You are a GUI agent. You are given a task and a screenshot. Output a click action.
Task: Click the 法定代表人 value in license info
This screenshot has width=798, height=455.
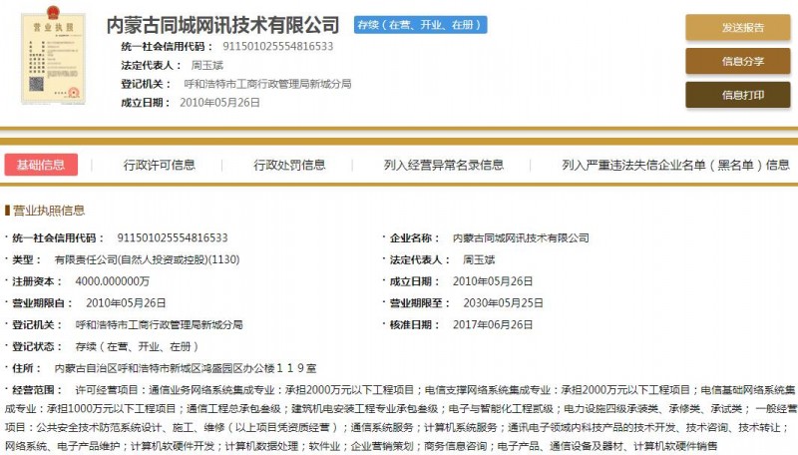[479, 259]
